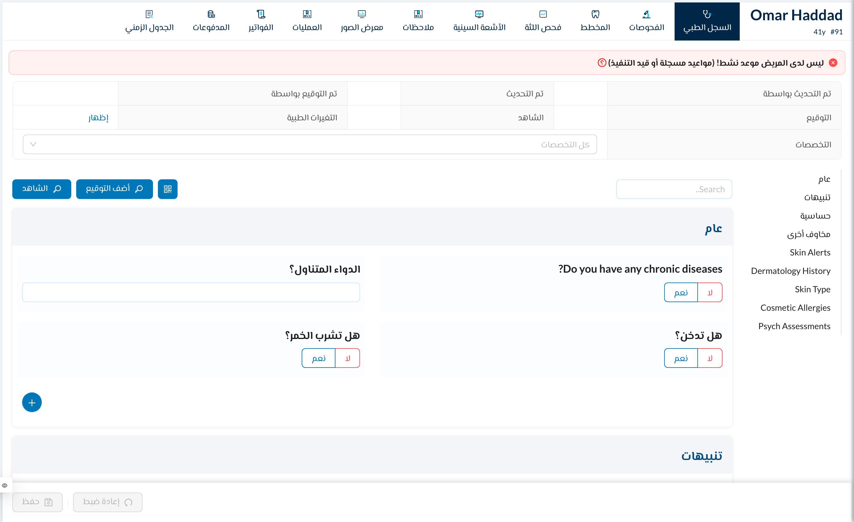Select لا for chronic diseases question

pyautogui.click(x=710, y=293)
